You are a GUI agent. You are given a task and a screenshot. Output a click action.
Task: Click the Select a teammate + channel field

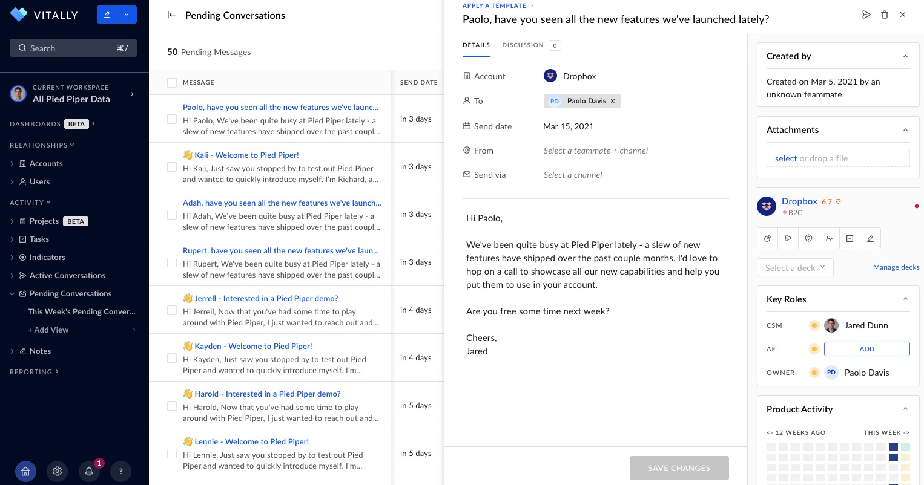point(596,151)
